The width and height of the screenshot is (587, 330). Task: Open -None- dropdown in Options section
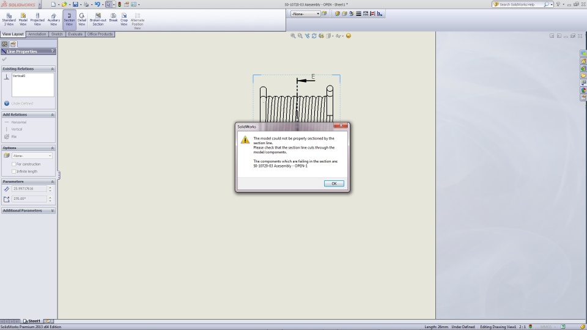pyautogui.click(x=32, y=156)
